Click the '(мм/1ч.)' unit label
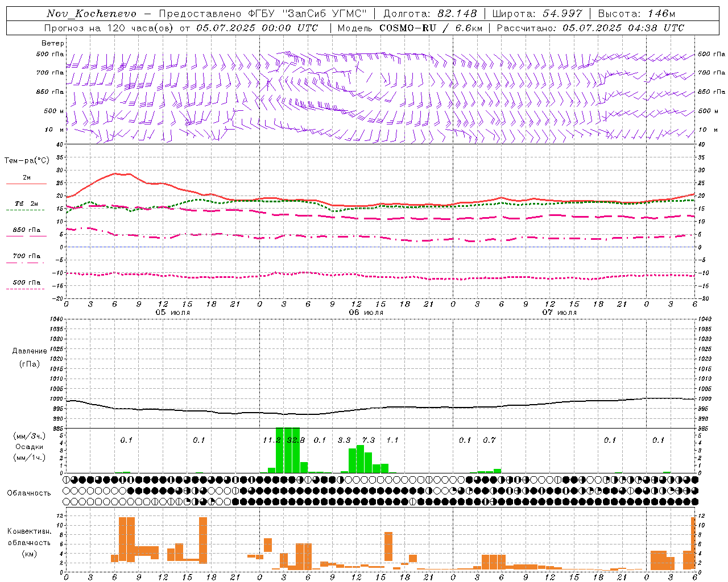This screenshot has width=728, height=582. point(29,458)
